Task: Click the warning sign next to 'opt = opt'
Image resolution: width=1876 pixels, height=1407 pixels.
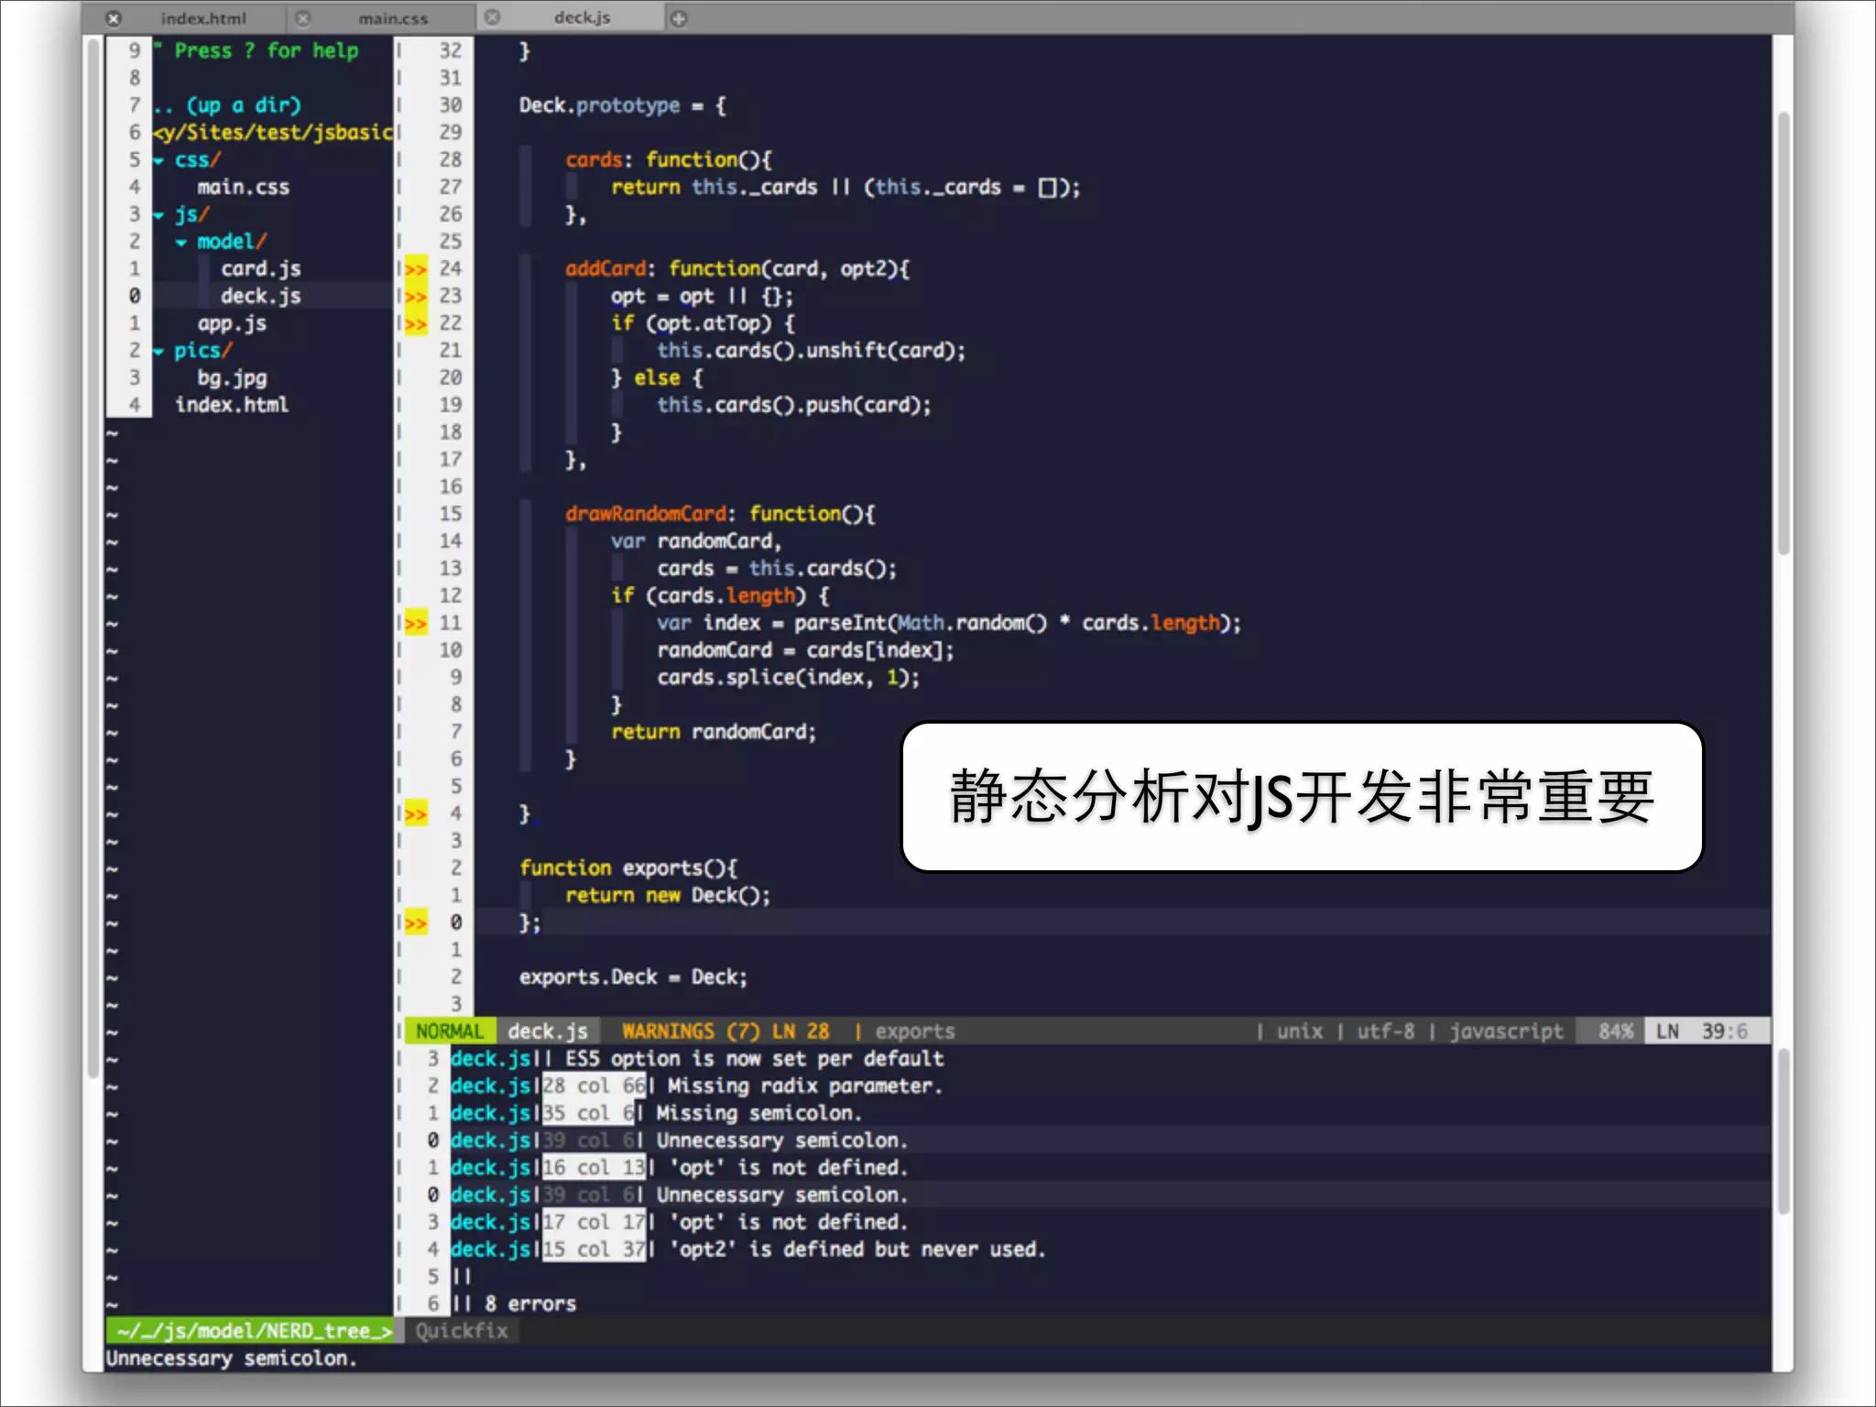Action: click(416, 296)
